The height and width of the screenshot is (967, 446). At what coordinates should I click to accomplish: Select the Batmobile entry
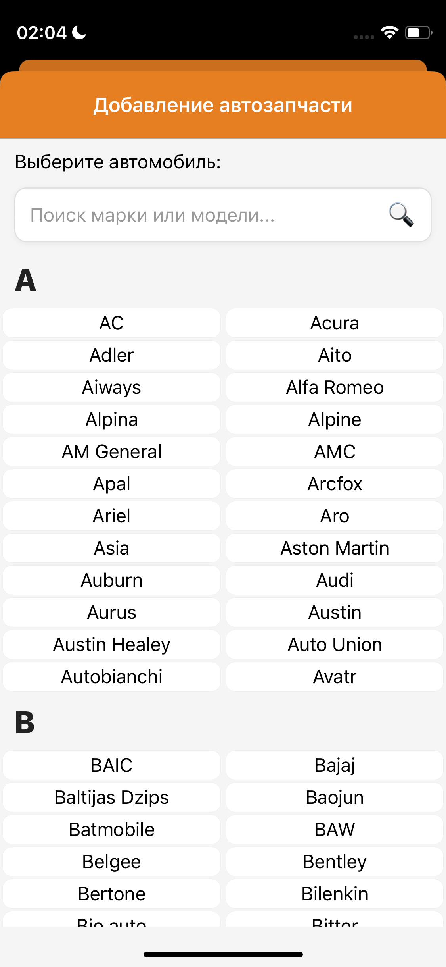pos(111,830)
